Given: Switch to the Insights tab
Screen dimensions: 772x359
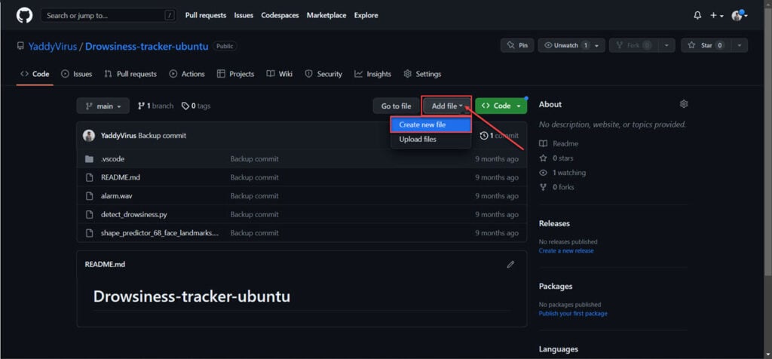Looking at the screenshot, I should pos(372,74).
